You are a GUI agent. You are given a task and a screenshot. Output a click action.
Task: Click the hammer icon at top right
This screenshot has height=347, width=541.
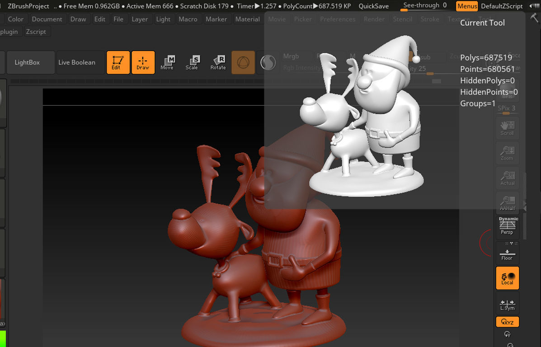534,17
